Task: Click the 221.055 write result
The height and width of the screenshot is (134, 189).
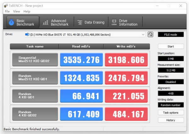Action: tap(126, 96)
